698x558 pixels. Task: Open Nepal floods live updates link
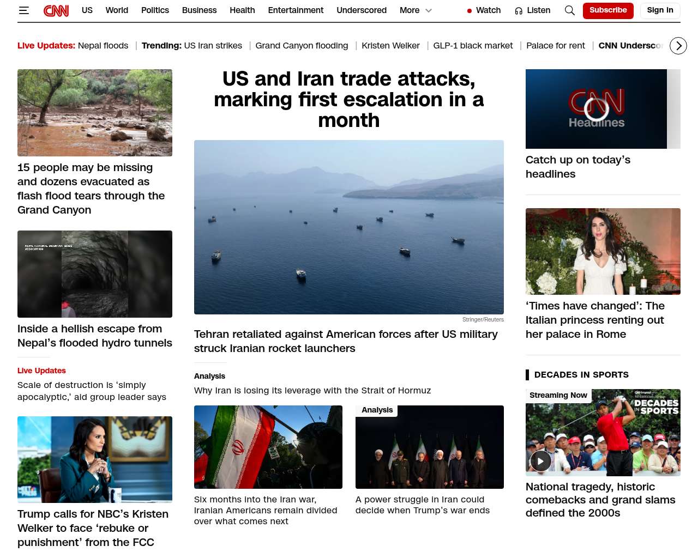103,46
